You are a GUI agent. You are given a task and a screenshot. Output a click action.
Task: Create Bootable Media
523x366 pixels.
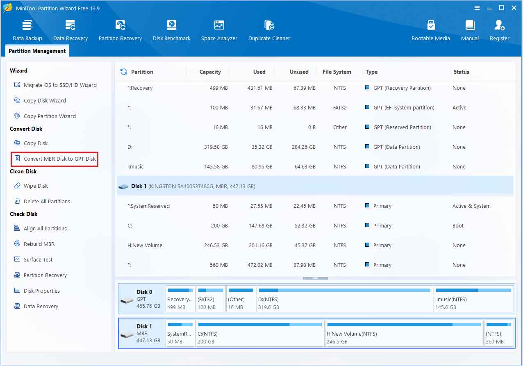point(431,30)
